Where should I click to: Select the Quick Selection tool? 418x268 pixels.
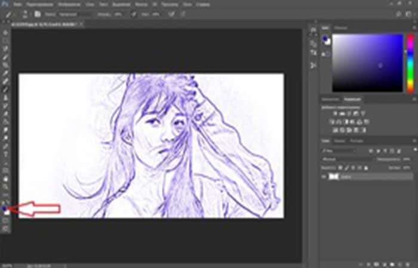5,57
